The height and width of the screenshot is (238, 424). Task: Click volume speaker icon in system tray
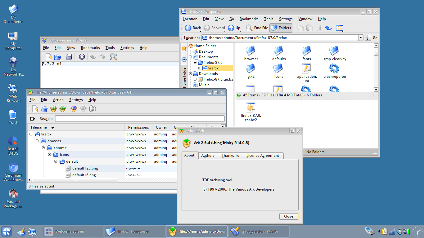399,231
